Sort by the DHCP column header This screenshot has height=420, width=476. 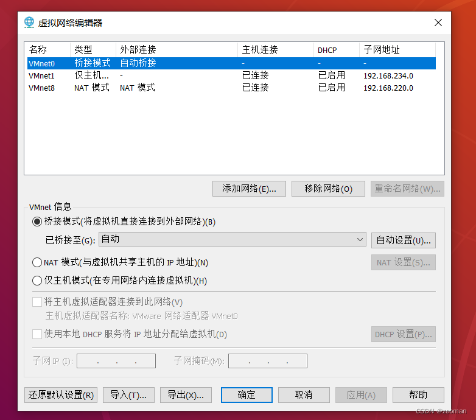(337, 49)
